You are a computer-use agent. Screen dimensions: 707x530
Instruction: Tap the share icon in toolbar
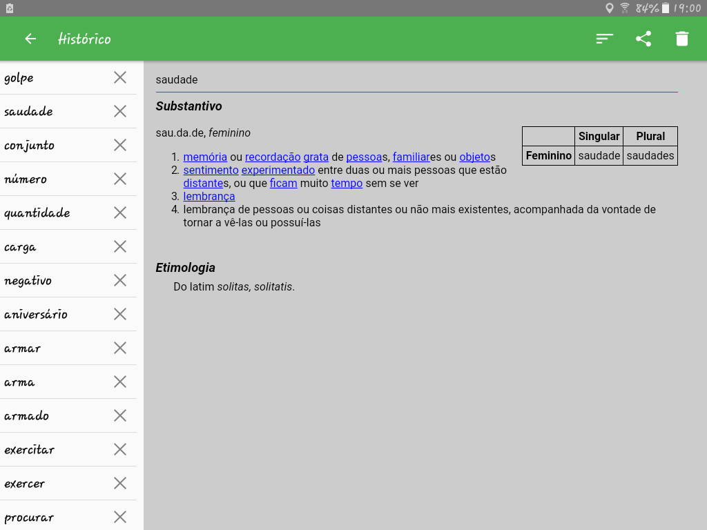pos(643,39)
